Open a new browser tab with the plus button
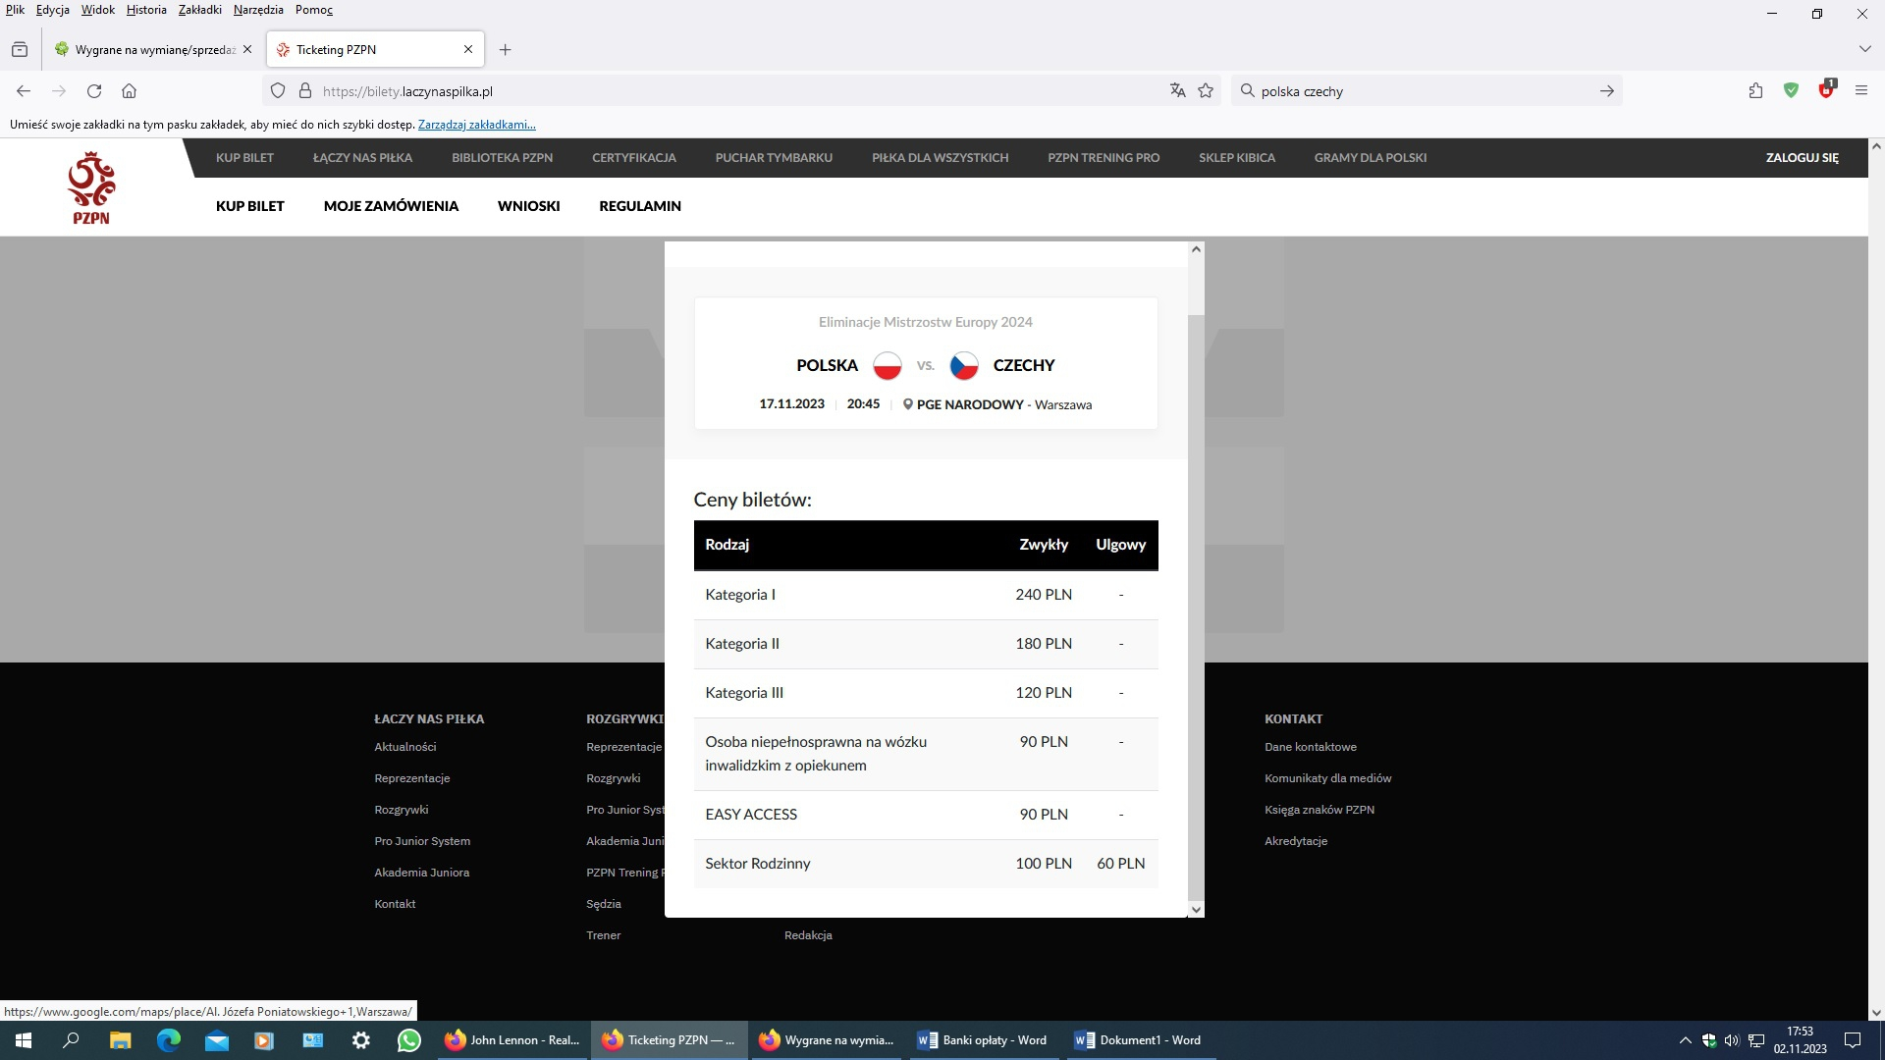 pyautogui.click(x=505, y=49)
